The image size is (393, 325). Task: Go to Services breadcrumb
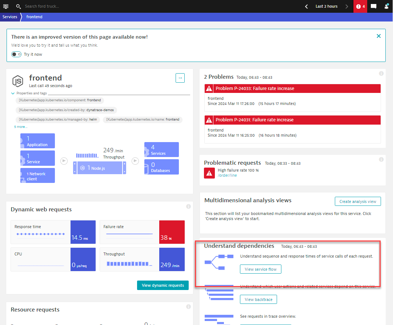(10, 17)
